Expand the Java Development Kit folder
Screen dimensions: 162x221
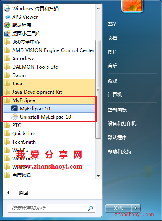click(x=49, y=92)
